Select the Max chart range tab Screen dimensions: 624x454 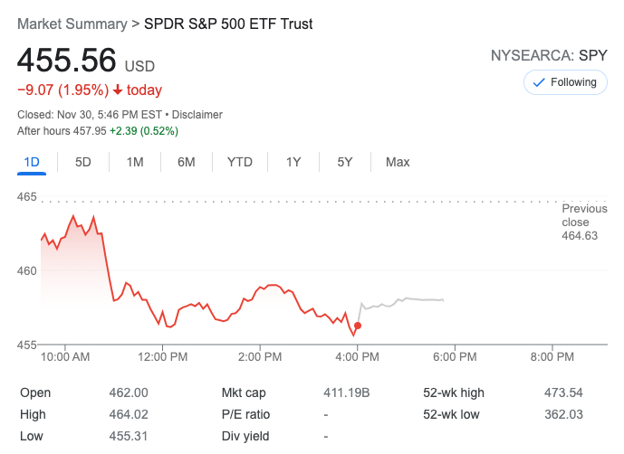coord(398,163)
